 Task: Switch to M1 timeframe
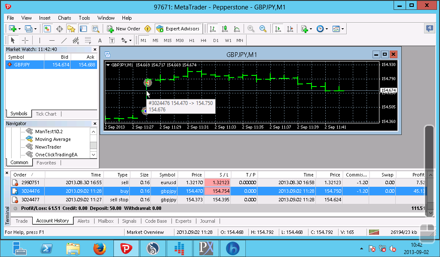(x=144, y=41)
